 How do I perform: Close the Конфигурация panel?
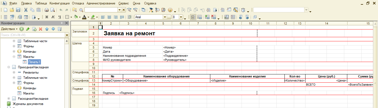pos(66,23)
